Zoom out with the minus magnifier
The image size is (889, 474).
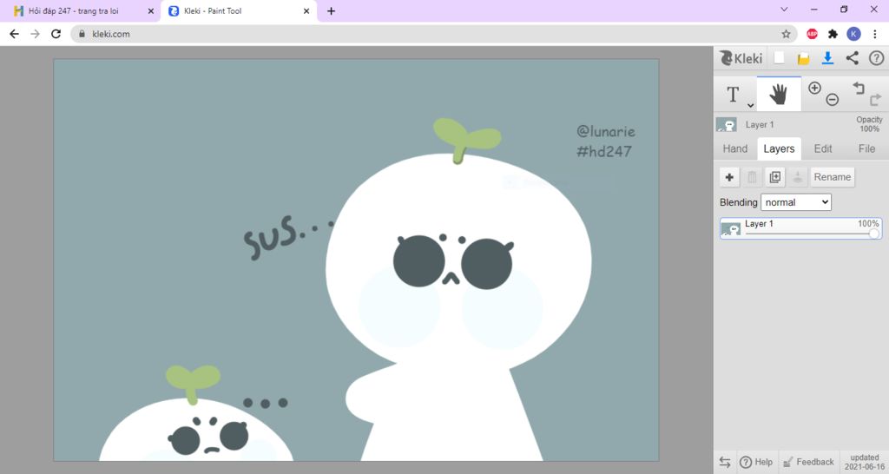click(x=832, y=100)
